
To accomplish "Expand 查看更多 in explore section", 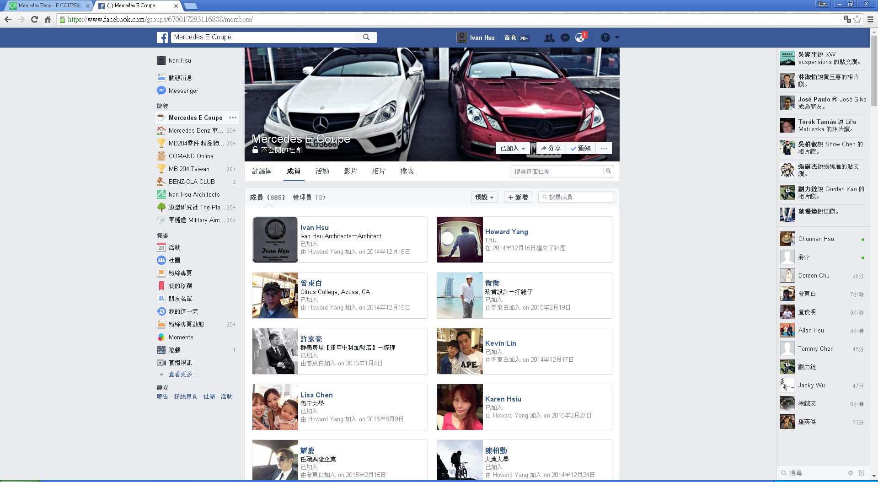I will 186,374.
